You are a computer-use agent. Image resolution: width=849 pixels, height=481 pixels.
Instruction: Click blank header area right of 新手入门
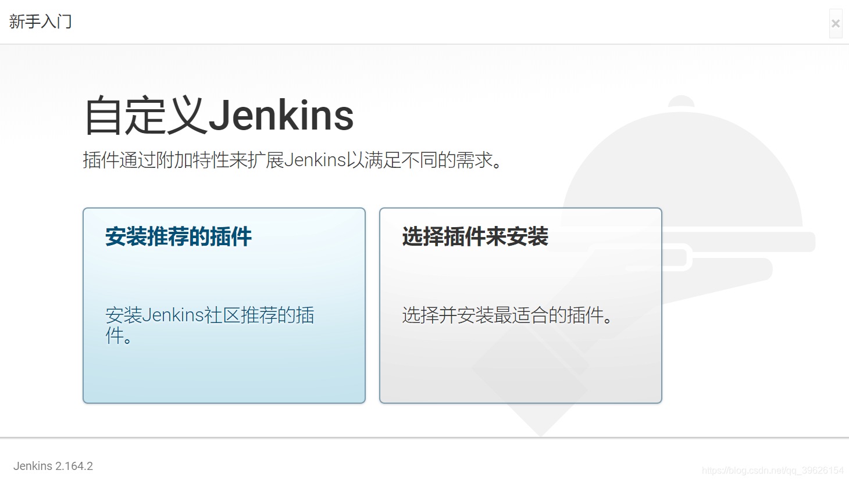tap(448, 22)
